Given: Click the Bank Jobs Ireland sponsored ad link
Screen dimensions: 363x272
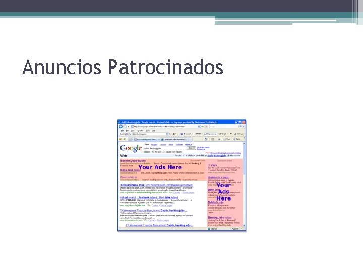Looking at the screenshot, I should pyautogui.click(x=131, y=170).
